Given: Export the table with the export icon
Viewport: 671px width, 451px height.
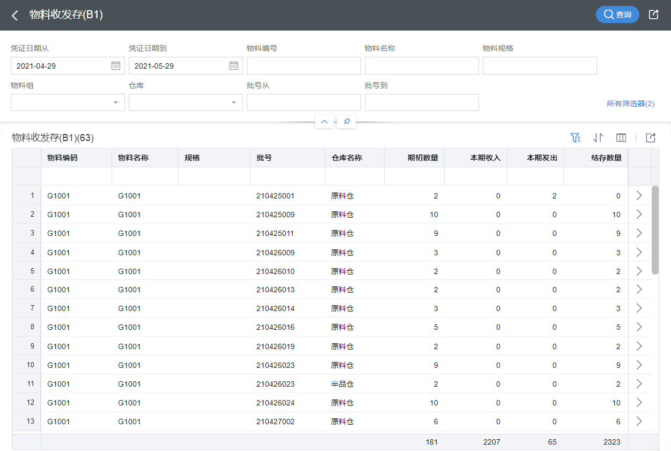Looking at the screenshot, I should pos(651,138).
